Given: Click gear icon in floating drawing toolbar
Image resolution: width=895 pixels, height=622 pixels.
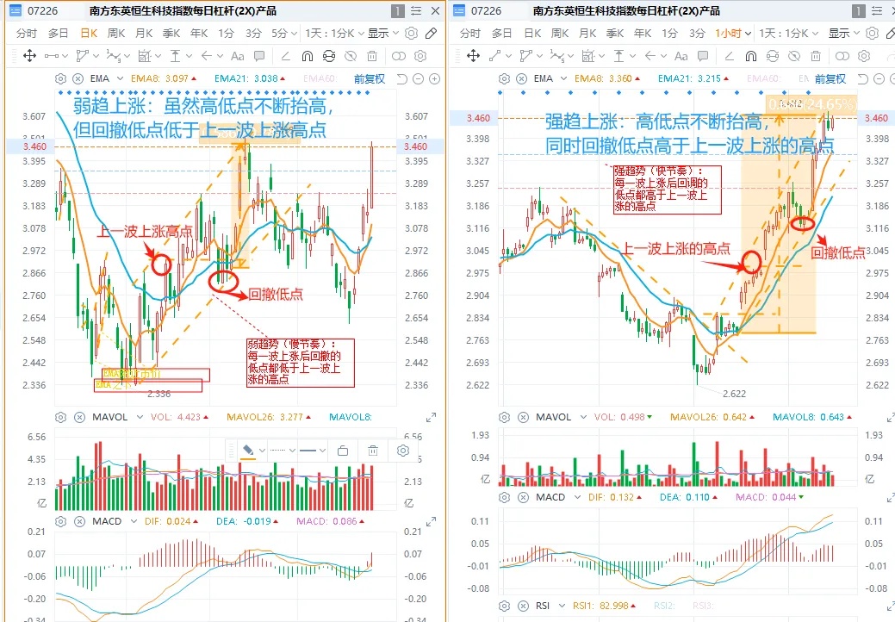Looking at the screenshot, I should pos(403,451).
